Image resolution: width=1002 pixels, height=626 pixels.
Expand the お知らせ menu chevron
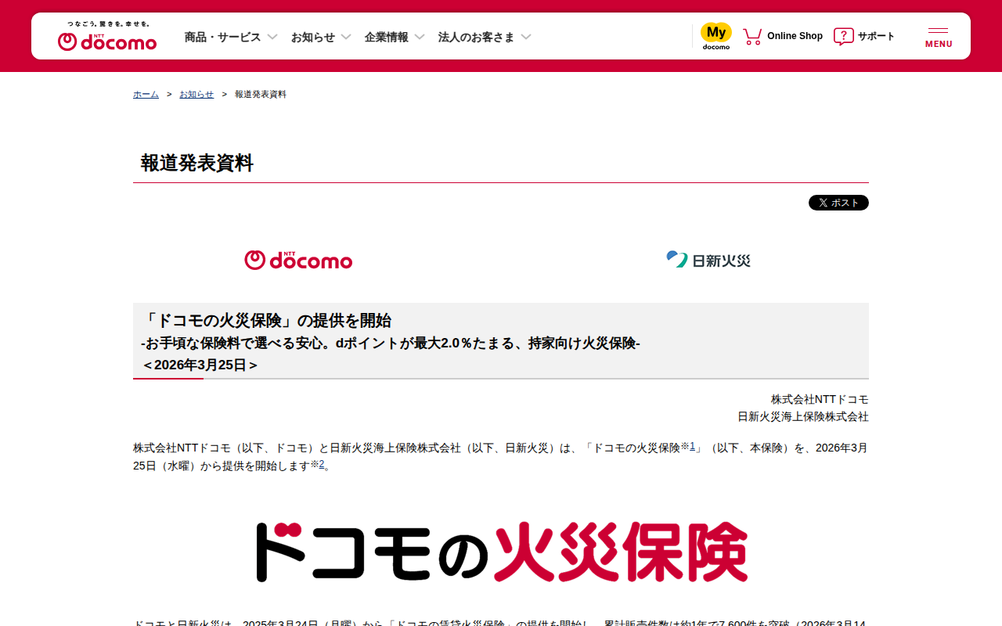pos(346,37)
